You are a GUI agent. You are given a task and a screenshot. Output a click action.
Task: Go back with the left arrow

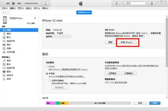coord(4,13)
